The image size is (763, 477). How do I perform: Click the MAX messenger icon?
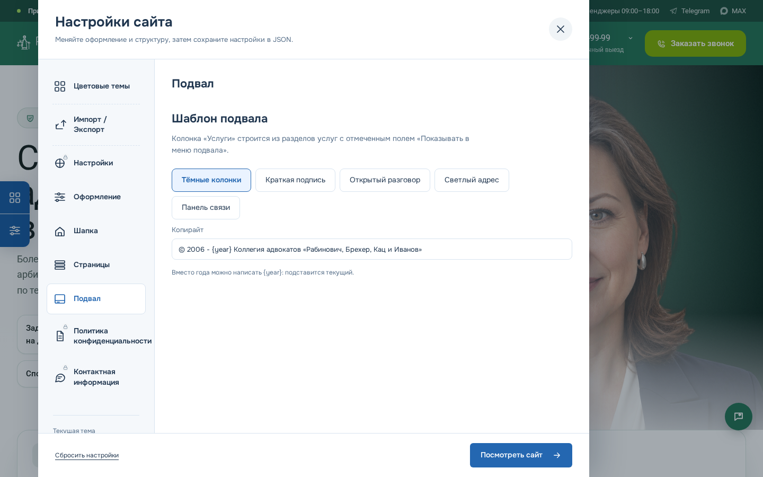pyautogui.click(x=724, y=11)
